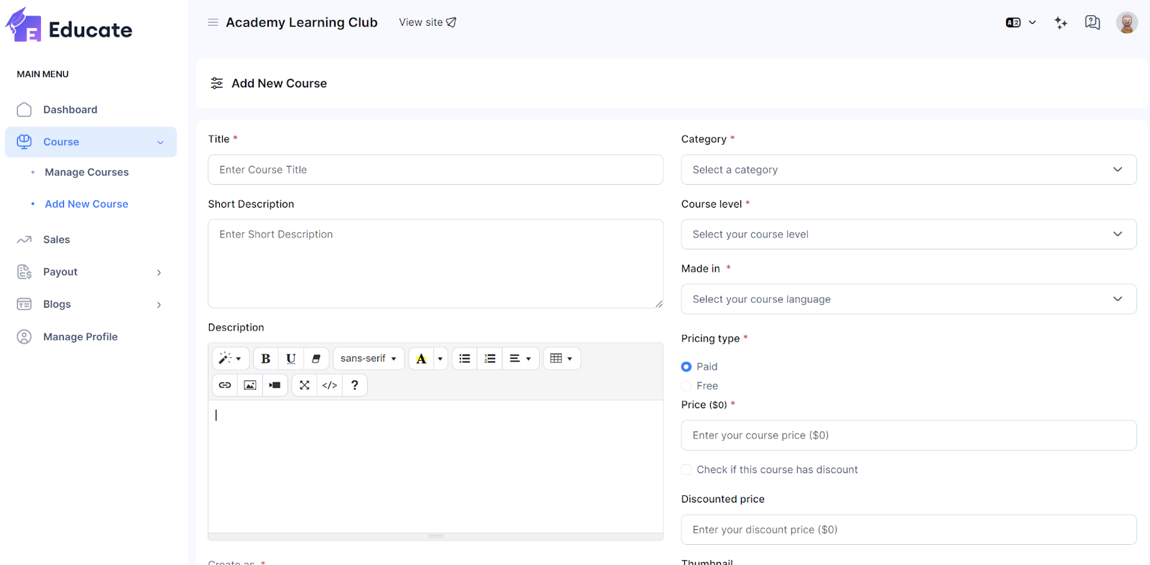The width and height of the screenshot is (1150, 565).
Task: Open the sans-serif font family dropdown
Action: (368, 359)
